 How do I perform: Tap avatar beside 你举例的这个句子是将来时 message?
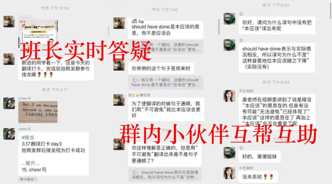119,65
